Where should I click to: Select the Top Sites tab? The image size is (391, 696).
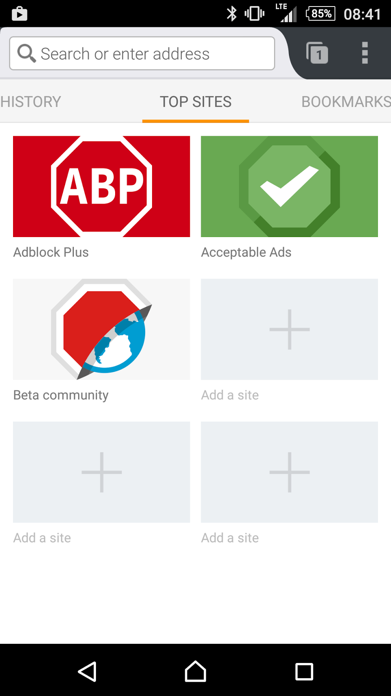195,102
